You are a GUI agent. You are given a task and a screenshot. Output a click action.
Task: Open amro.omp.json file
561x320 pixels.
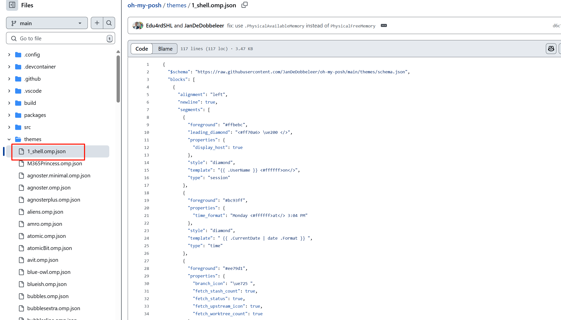coord(45,224)
